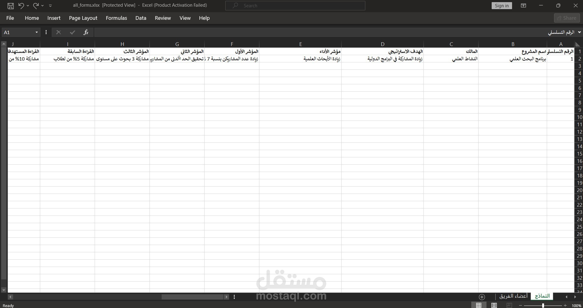583x308 pixels.
Task: Click cell containing النشاط العلمي
Action: (x=451, y=59)
